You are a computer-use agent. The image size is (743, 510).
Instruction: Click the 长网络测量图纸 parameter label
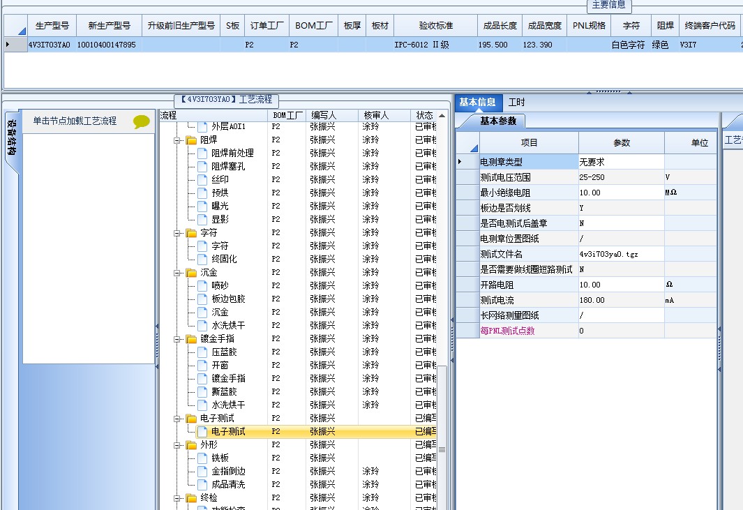point(509,315)
